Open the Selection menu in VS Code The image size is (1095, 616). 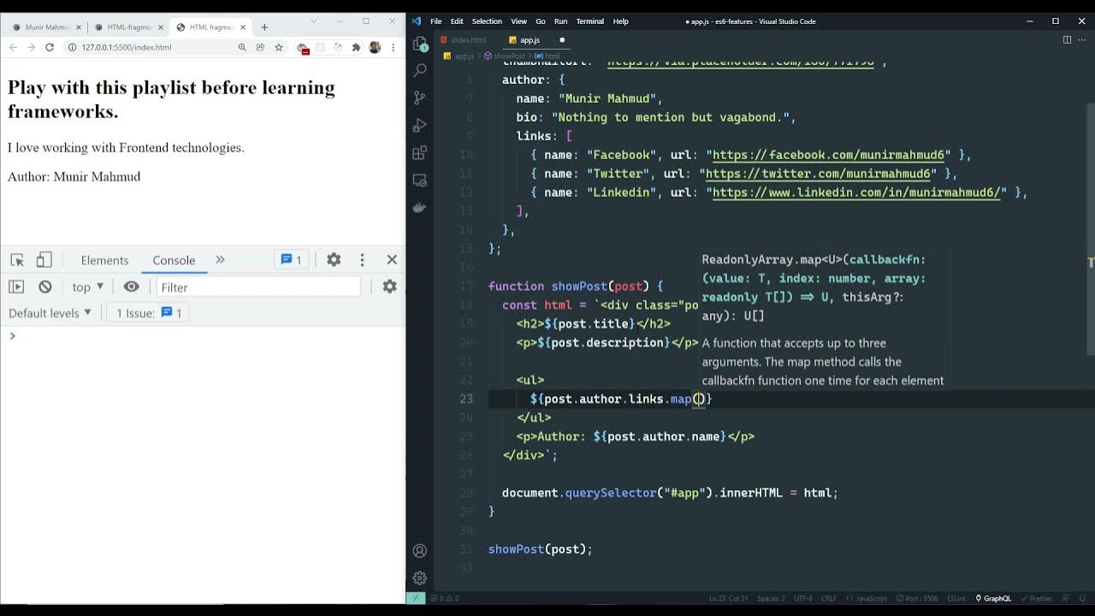point(487,21)
